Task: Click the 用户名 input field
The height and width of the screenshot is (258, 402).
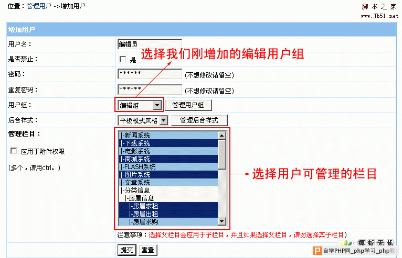Action: pos(150,44)
